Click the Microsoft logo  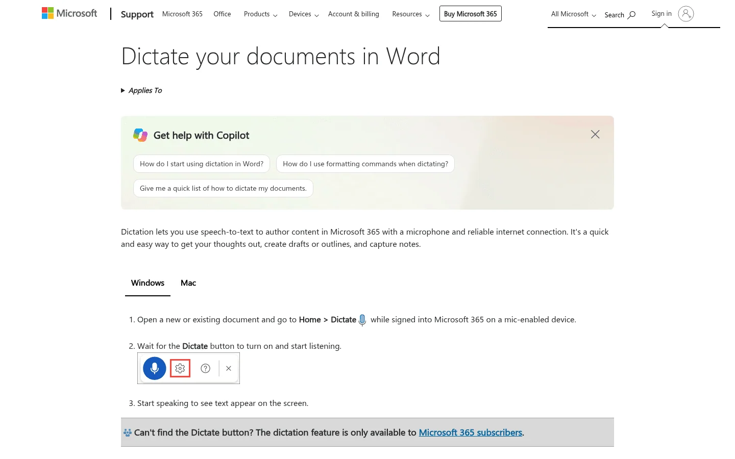pyautogui.click(x=69, y=13)
